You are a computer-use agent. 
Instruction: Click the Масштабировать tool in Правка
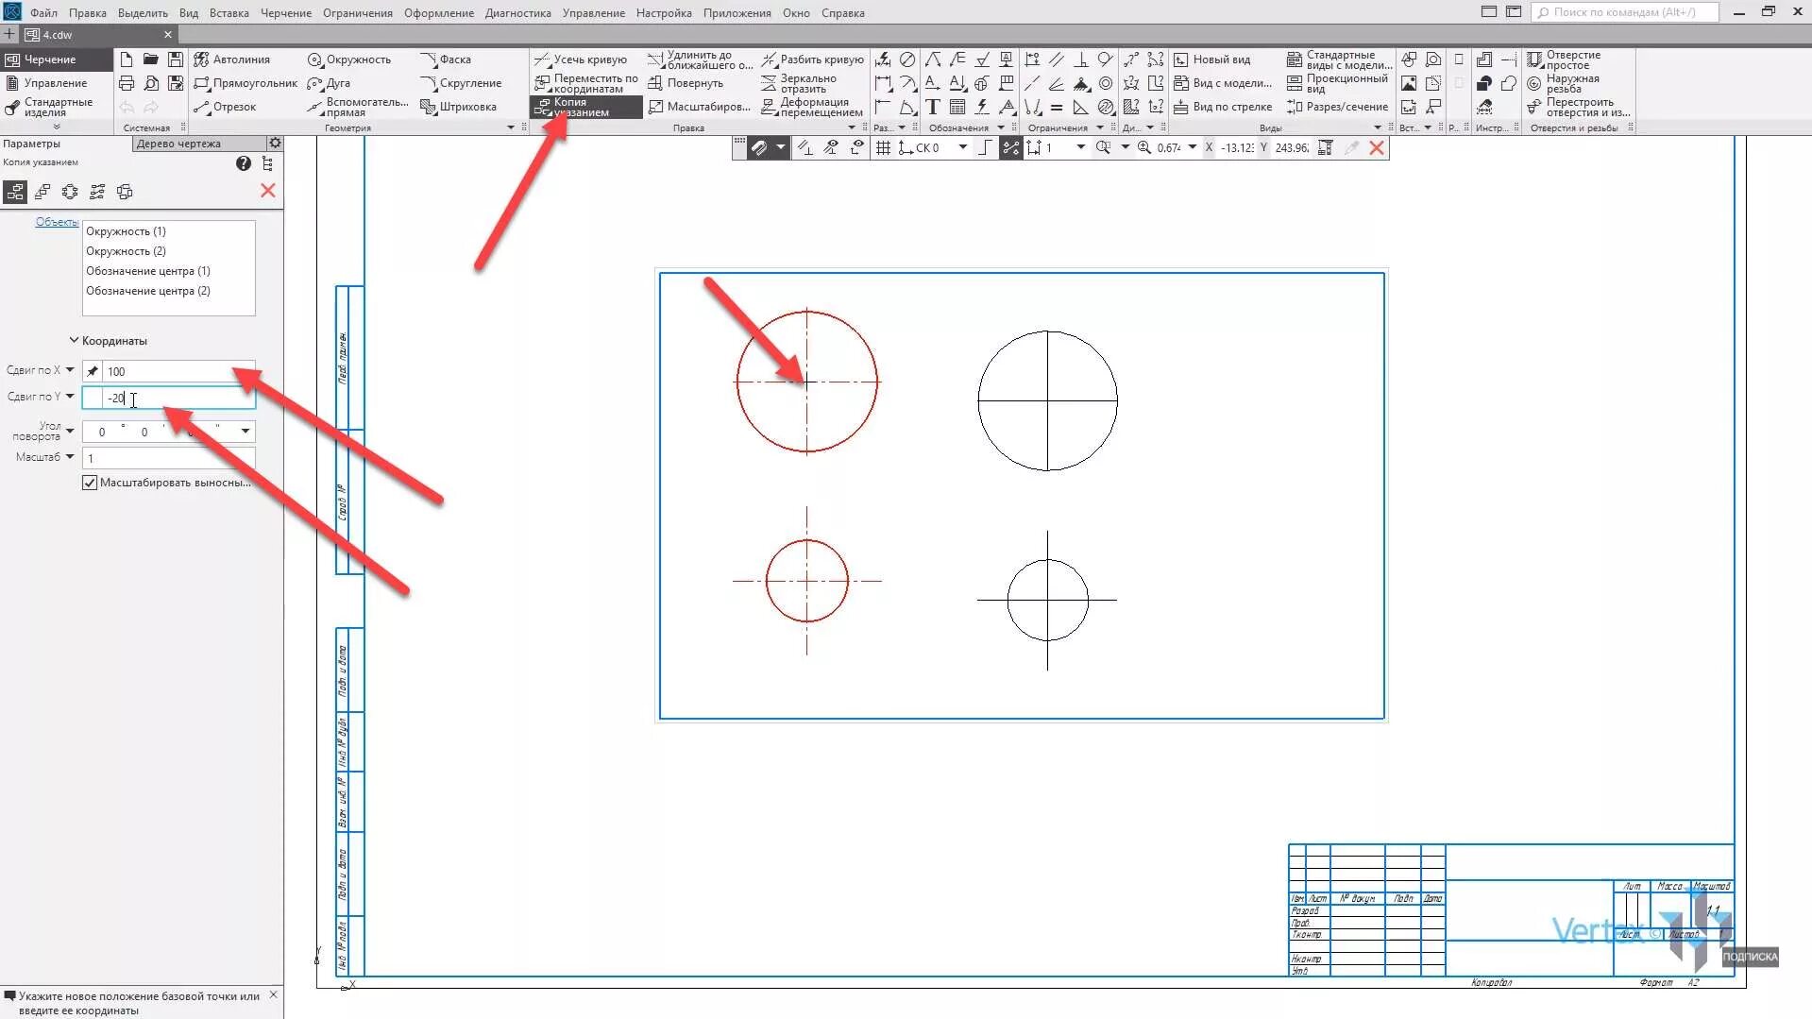click(699, 107)
